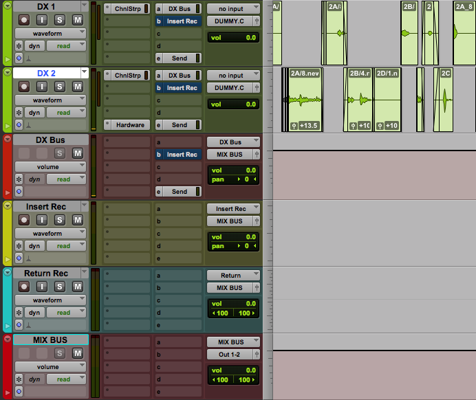Screen dimensions: 476x400
Task: Click the freeze snowflake icon on Insert Rec
Action: (x=19, y=246)
